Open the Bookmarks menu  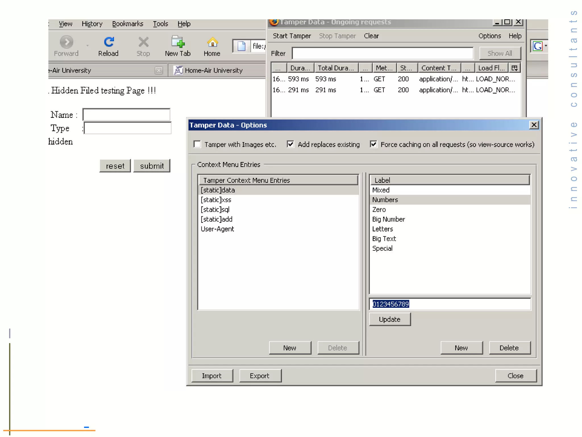(x=128, y=24)
